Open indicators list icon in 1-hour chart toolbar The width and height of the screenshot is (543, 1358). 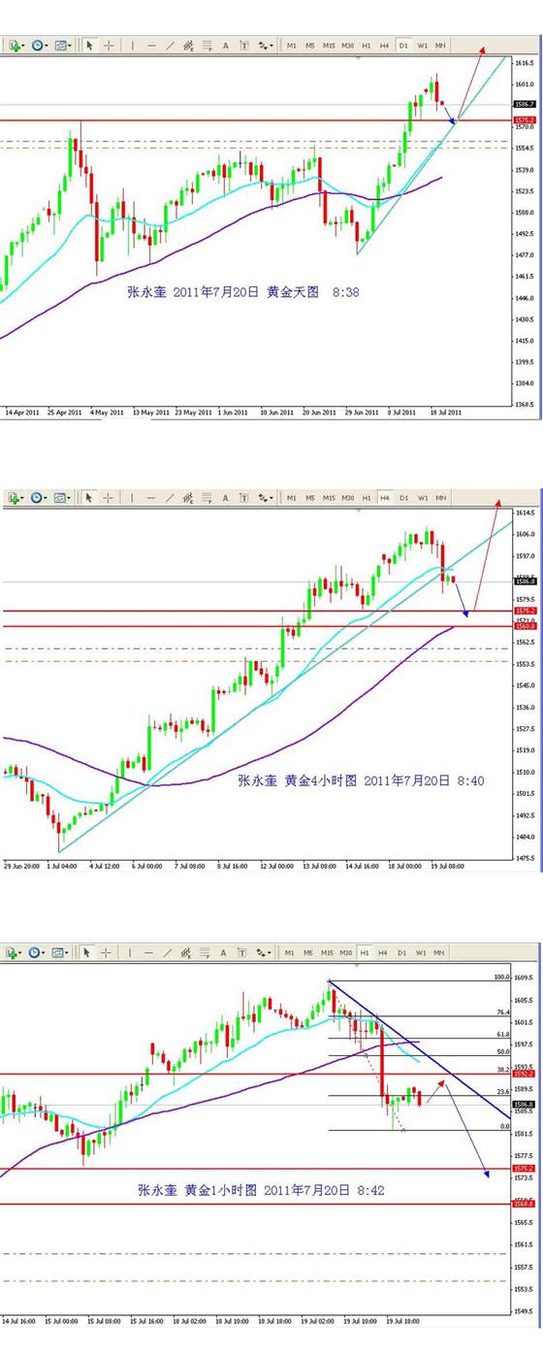[14, 952]
